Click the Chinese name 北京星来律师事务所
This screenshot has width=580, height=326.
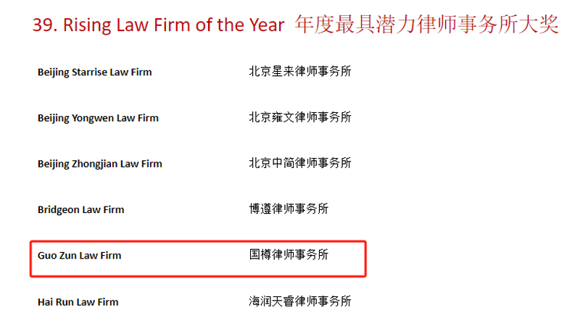(299, 72)
